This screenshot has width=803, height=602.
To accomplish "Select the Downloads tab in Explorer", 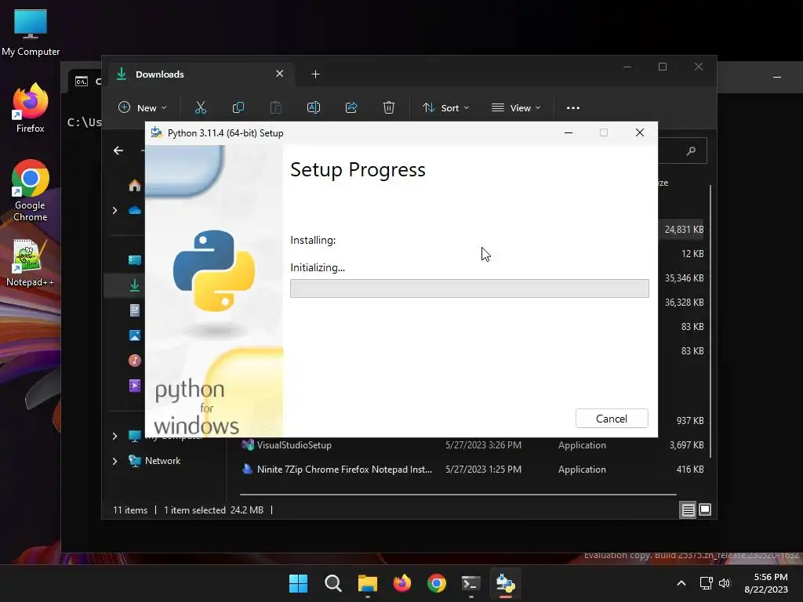I will coord(201,74).
